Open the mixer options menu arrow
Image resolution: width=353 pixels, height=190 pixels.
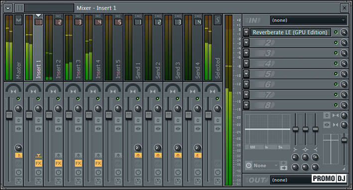[8, 8]
